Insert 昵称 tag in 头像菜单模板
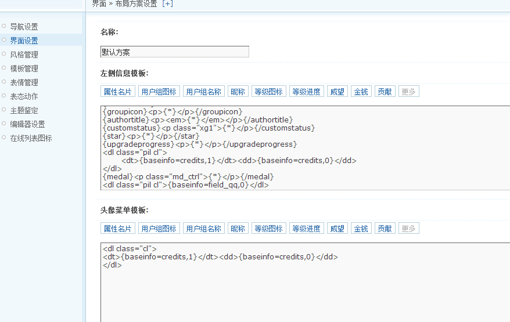 tap(238, 229)
